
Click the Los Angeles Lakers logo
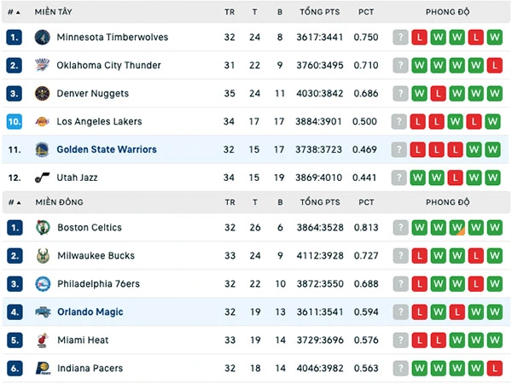[43, 121]
